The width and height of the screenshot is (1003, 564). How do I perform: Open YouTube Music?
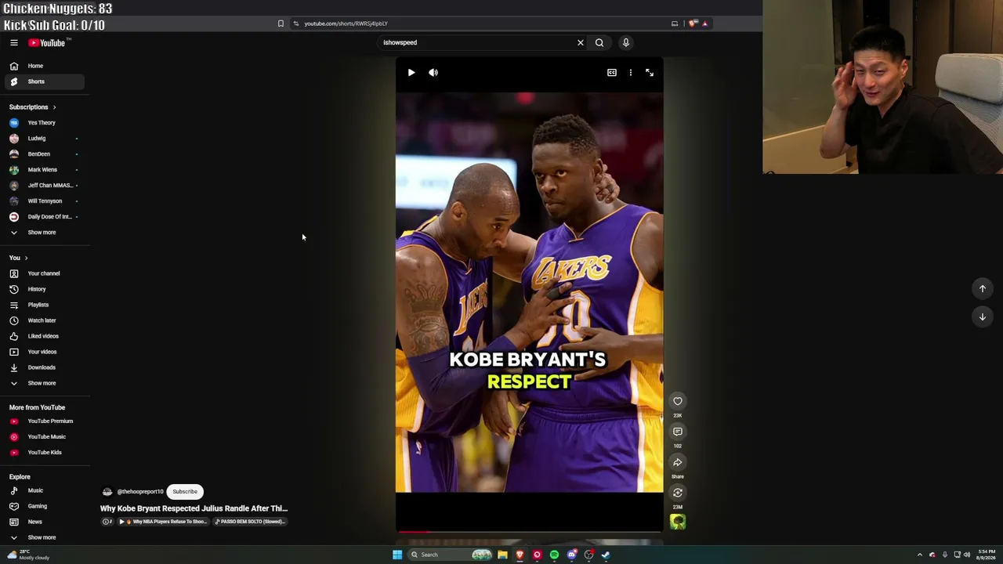point(45,437)
